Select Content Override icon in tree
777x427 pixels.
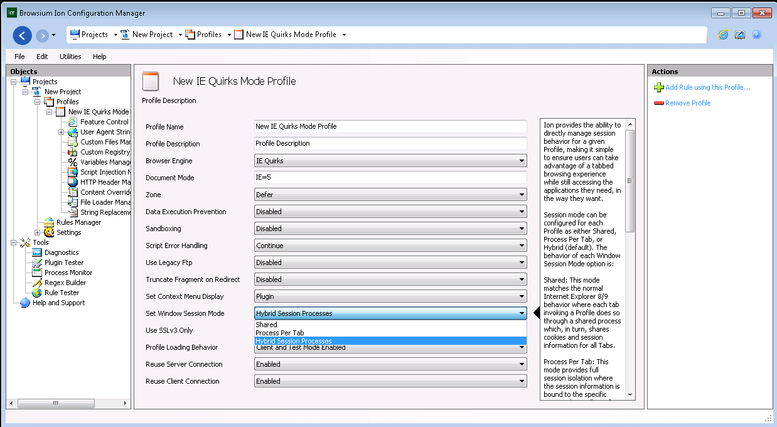coord(73,192)
